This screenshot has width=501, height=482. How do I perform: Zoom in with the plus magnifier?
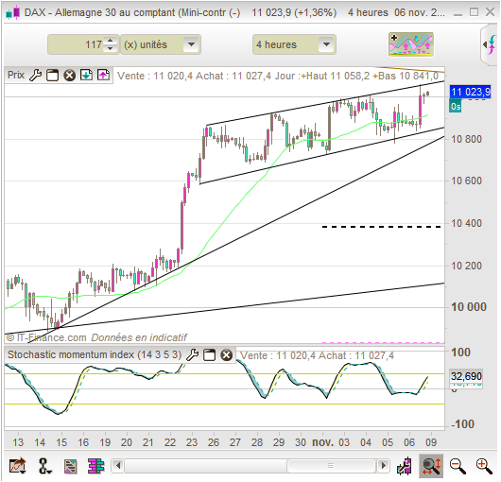pyautogui.click(x=484, y=466)
